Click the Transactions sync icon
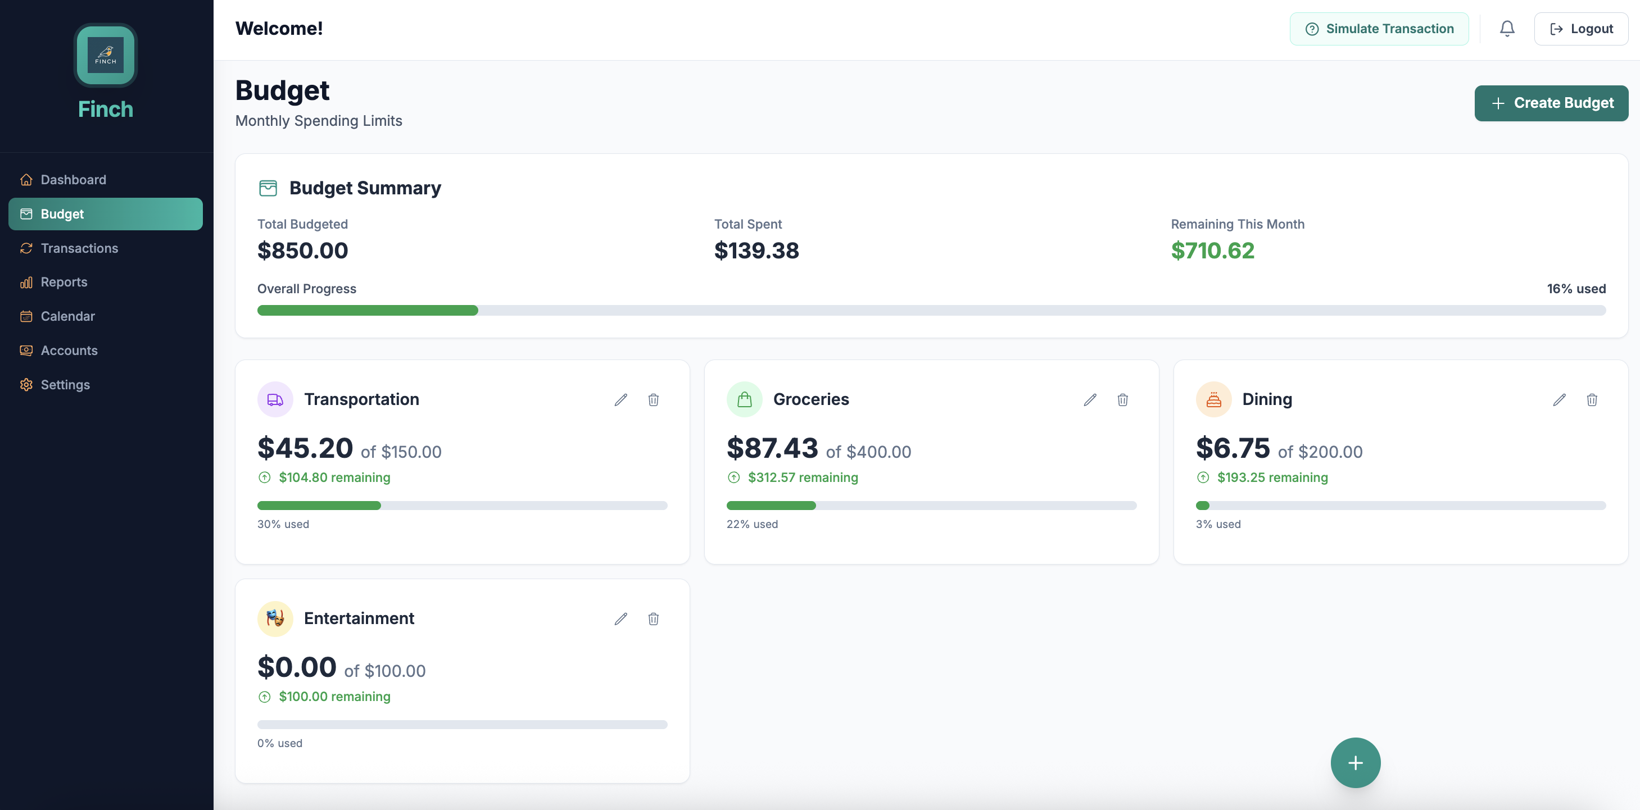Screen dimensions: 1640x810 [x=26, y=248]
